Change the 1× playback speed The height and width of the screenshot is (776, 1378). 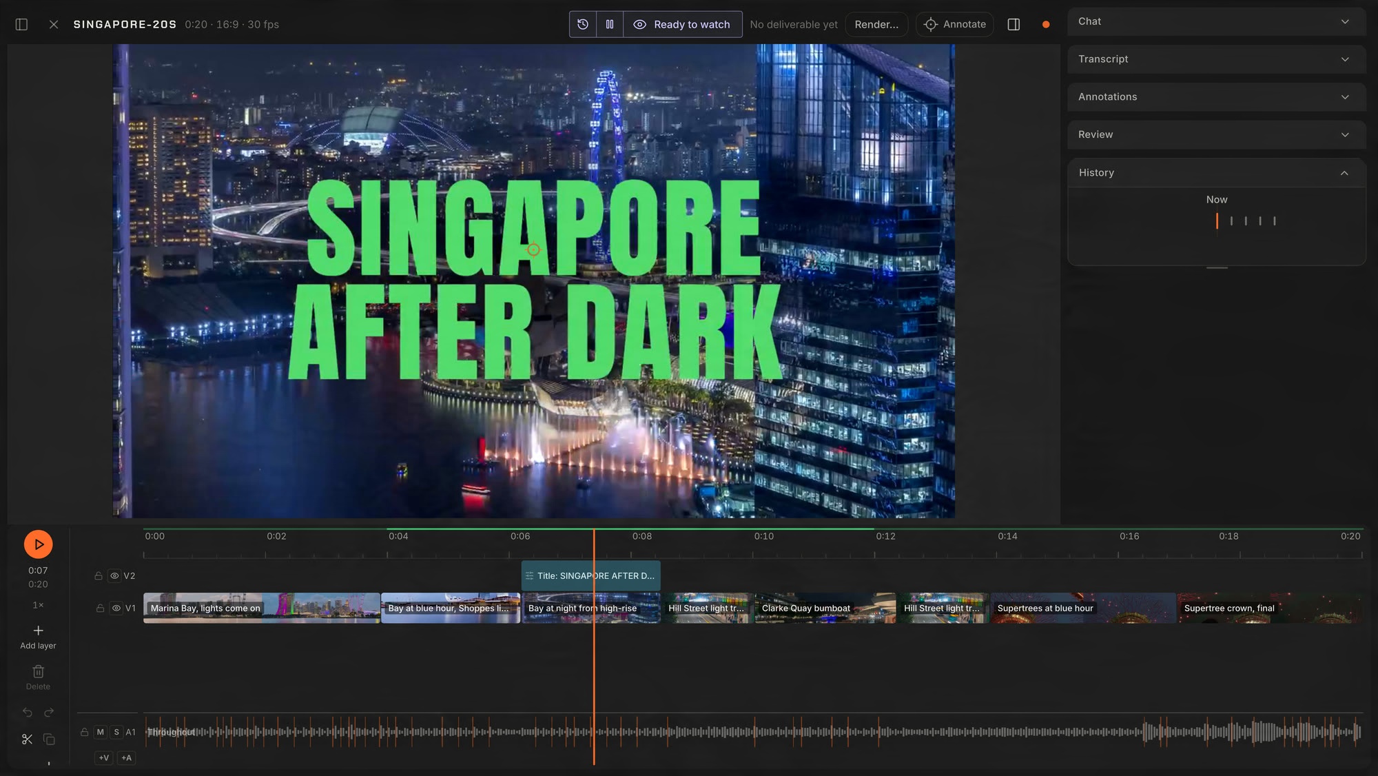(x=38, y=605)
